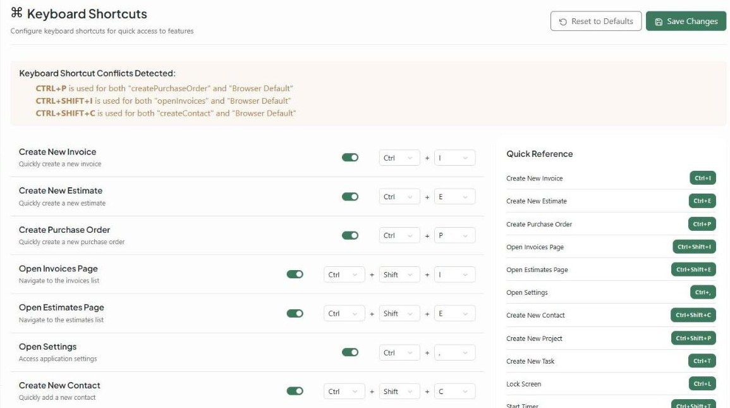Open Shift dropdown for Open Estimates Page
The height and width of the screenshot is (408, 730).
(x=399, y=314)
